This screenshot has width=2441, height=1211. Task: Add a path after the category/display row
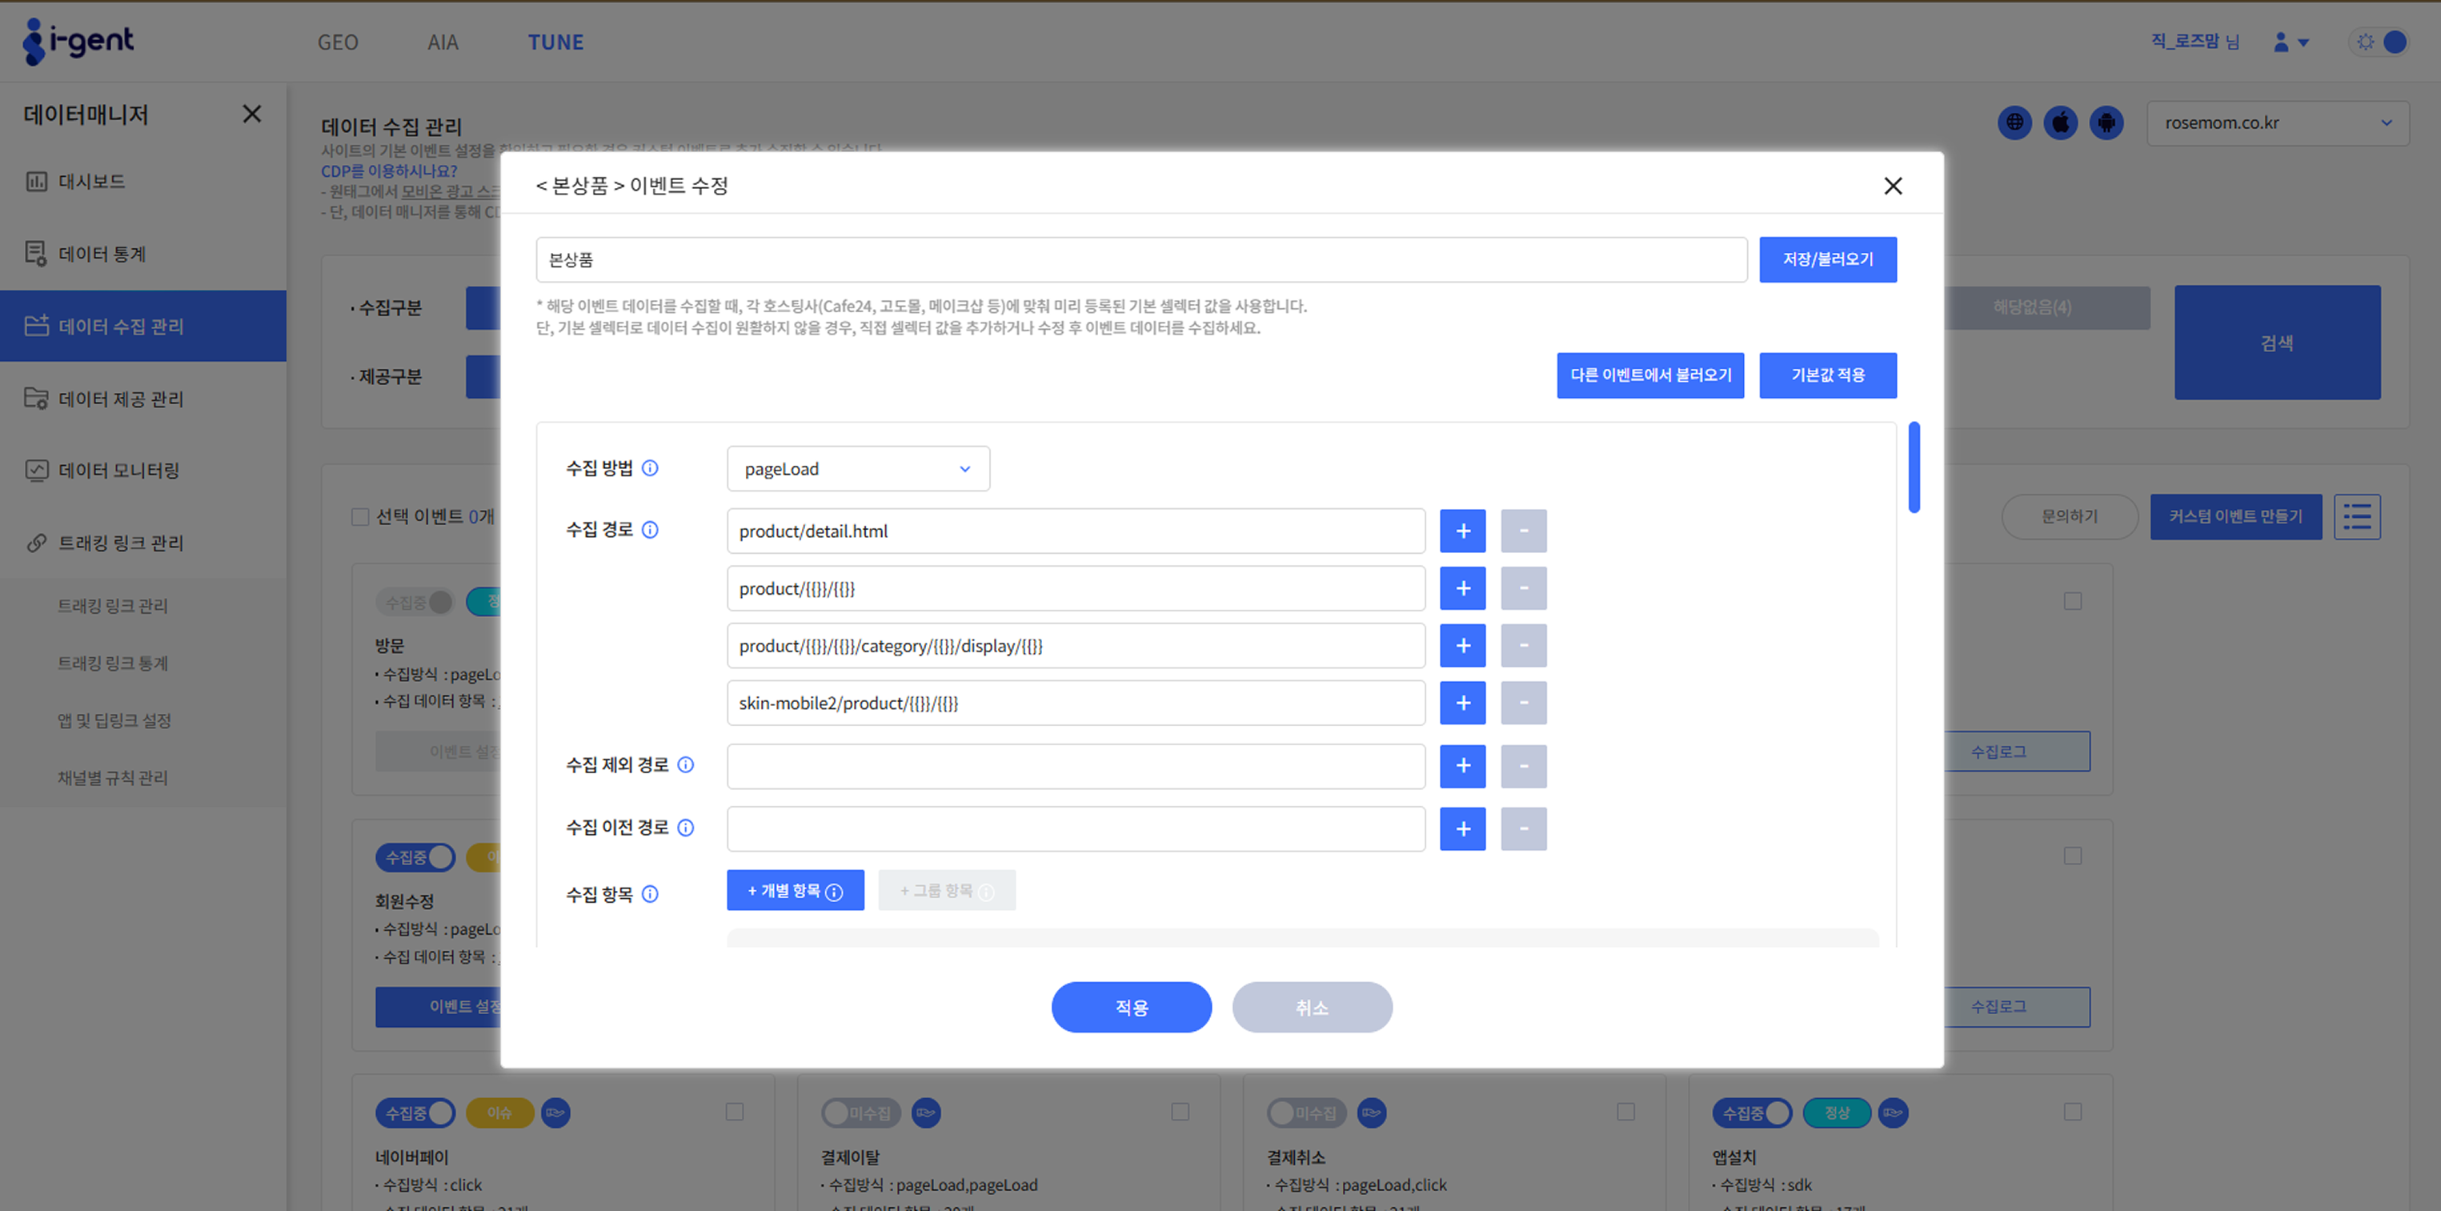coord(1462,646)
